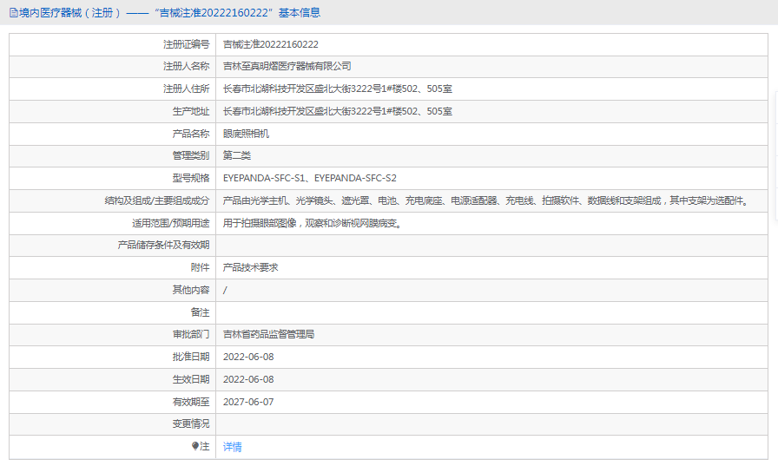
Task: Click the 审批部门 row label
Action: point(191,335)
